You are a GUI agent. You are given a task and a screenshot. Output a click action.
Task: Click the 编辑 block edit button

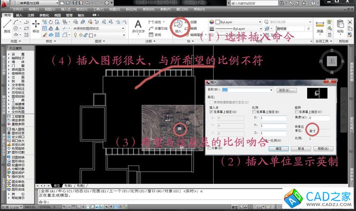[190, 29]
